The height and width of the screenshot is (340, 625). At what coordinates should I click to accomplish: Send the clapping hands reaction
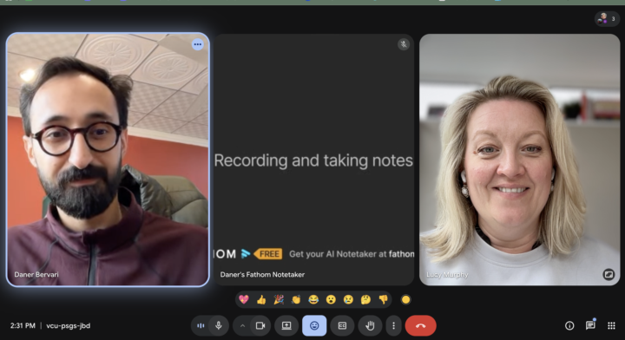tap(296, 299)
